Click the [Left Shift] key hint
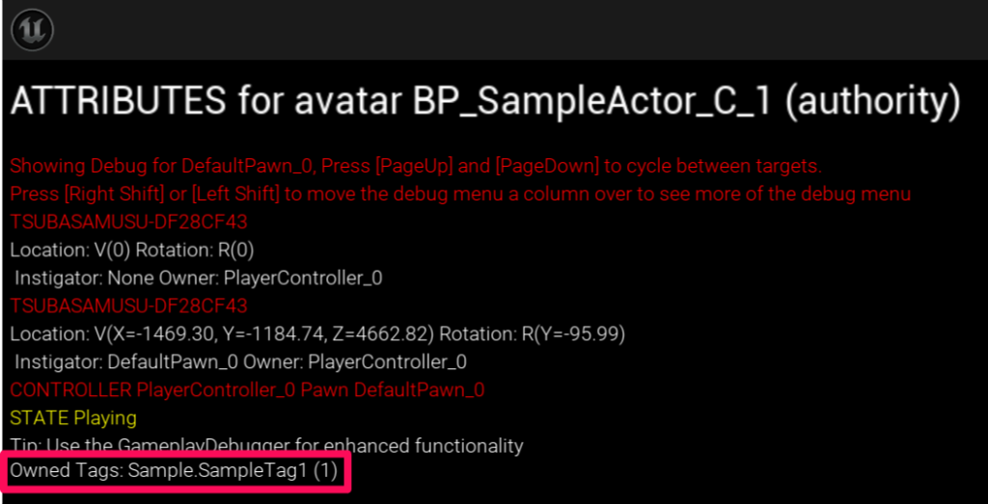The width and height of the screenshot is (988, 504). (236, 194)
